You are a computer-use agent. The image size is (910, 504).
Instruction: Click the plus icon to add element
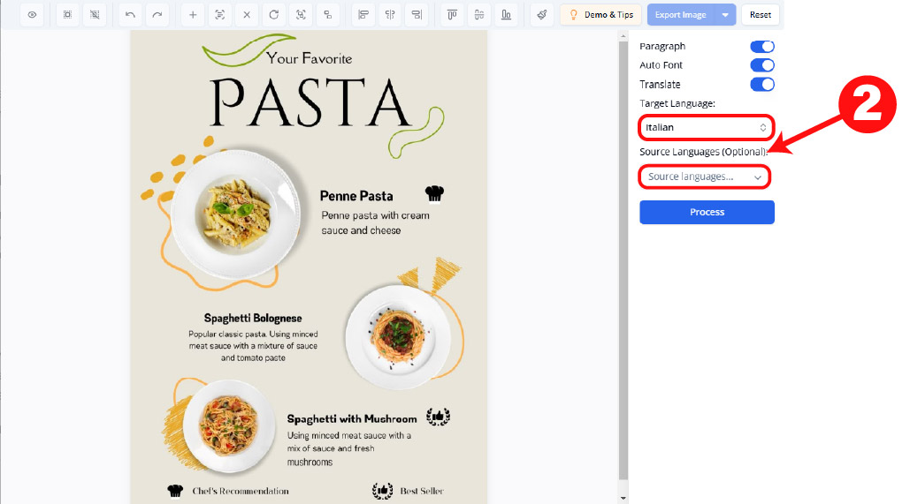coord(193,15)
